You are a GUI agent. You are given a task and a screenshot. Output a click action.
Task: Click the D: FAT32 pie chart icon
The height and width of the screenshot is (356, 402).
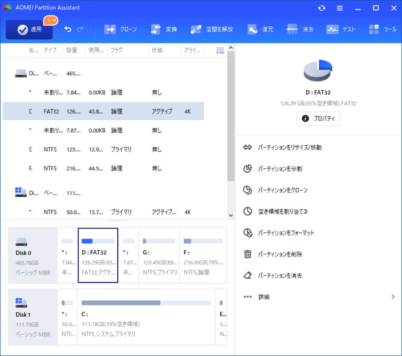(318, 71)
